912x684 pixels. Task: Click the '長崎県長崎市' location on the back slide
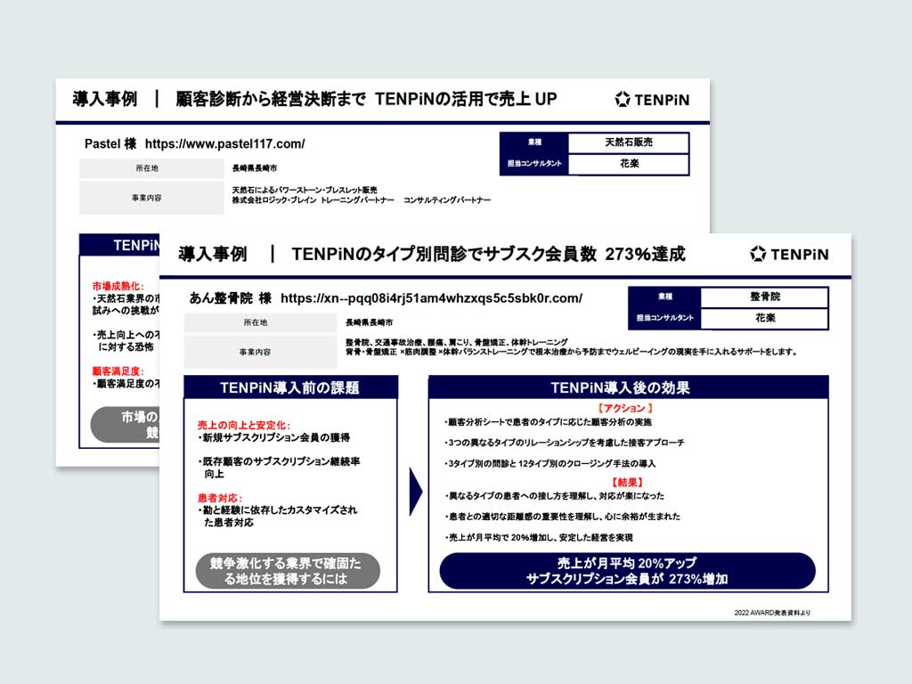tap(255, 168)
